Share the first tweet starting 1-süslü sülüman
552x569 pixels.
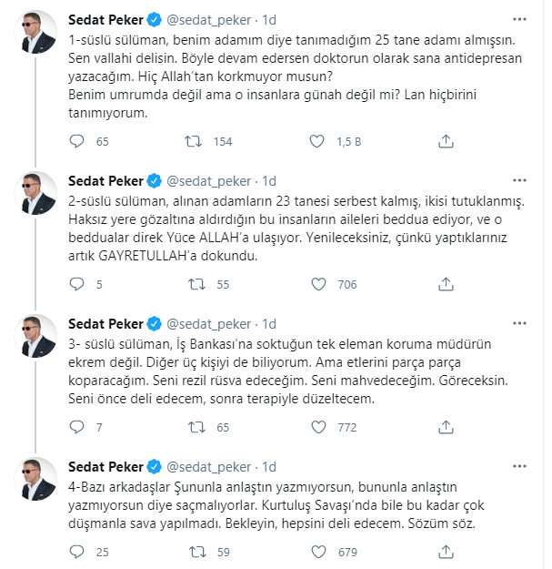tap(446, 141)
